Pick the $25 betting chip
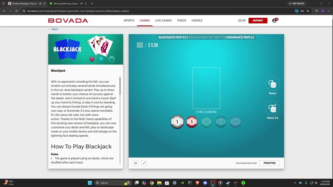Viewport: 333px width, 187px height. 206,122
